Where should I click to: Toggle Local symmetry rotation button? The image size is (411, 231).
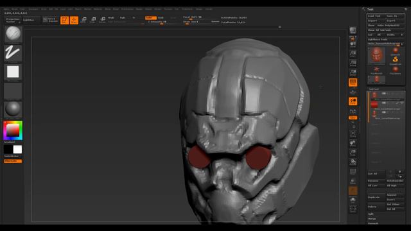click(x=353, y=101)
